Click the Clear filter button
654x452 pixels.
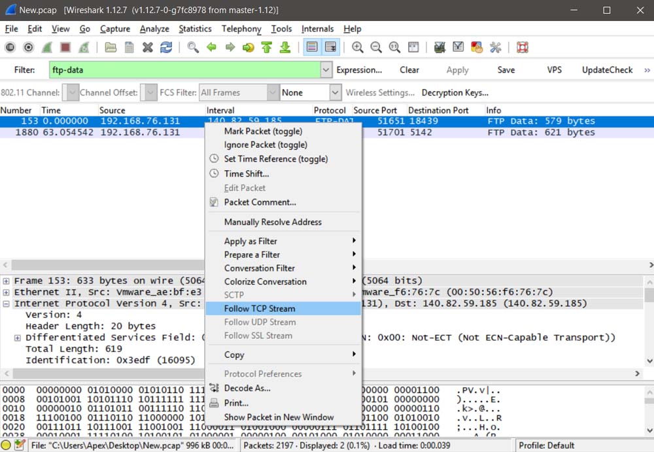[409, 70]
